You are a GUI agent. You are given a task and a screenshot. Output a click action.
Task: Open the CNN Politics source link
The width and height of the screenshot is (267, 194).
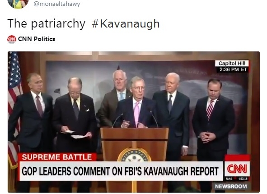pos(37,39)
